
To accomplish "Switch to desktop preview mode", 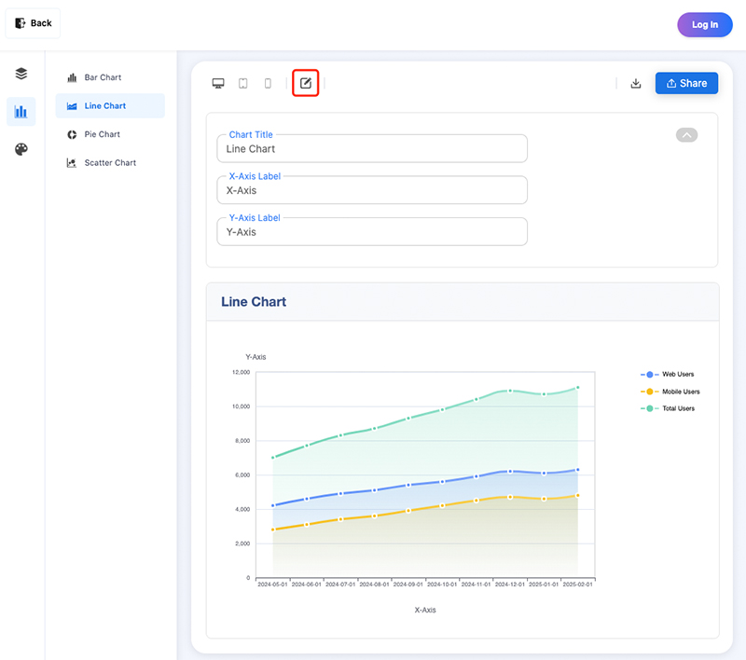I will click(x=218, y=84).
